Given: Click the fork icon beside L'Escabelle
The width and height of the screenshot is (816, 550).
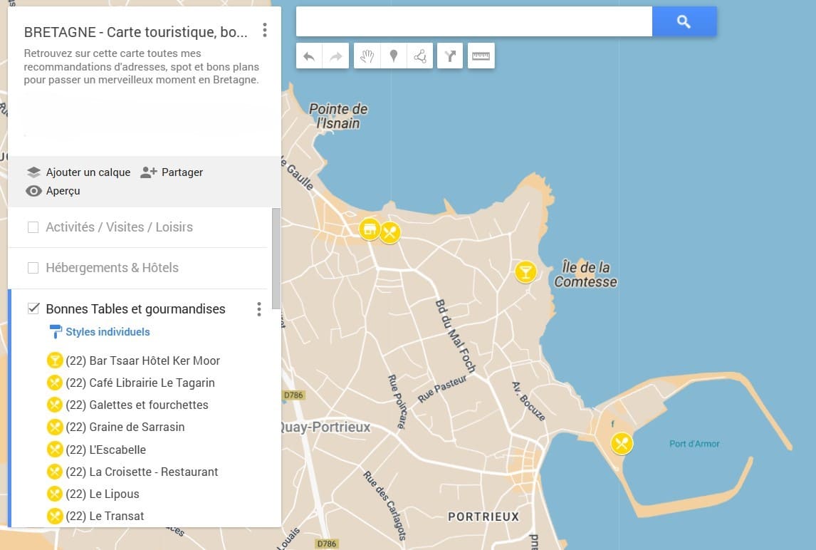Looking at the screenshot, I should (x=55, y=450).
